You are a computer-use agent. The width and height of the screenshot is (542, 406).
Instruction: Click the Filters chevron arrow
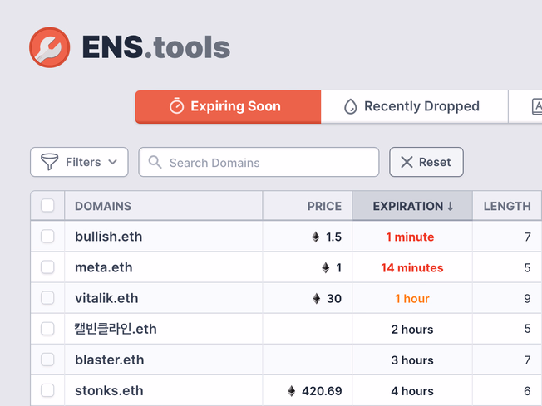(x=113, y=162)
